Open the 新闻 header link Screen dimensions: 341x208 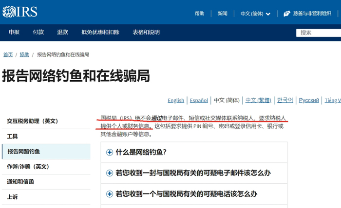coord(222,14)
